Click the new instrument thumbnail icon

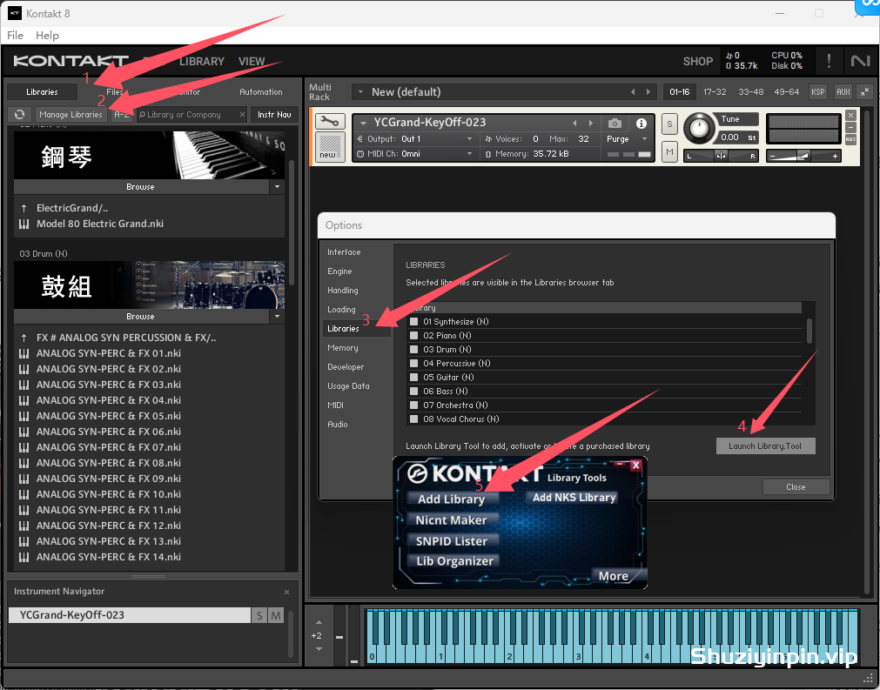coord(330,147)
